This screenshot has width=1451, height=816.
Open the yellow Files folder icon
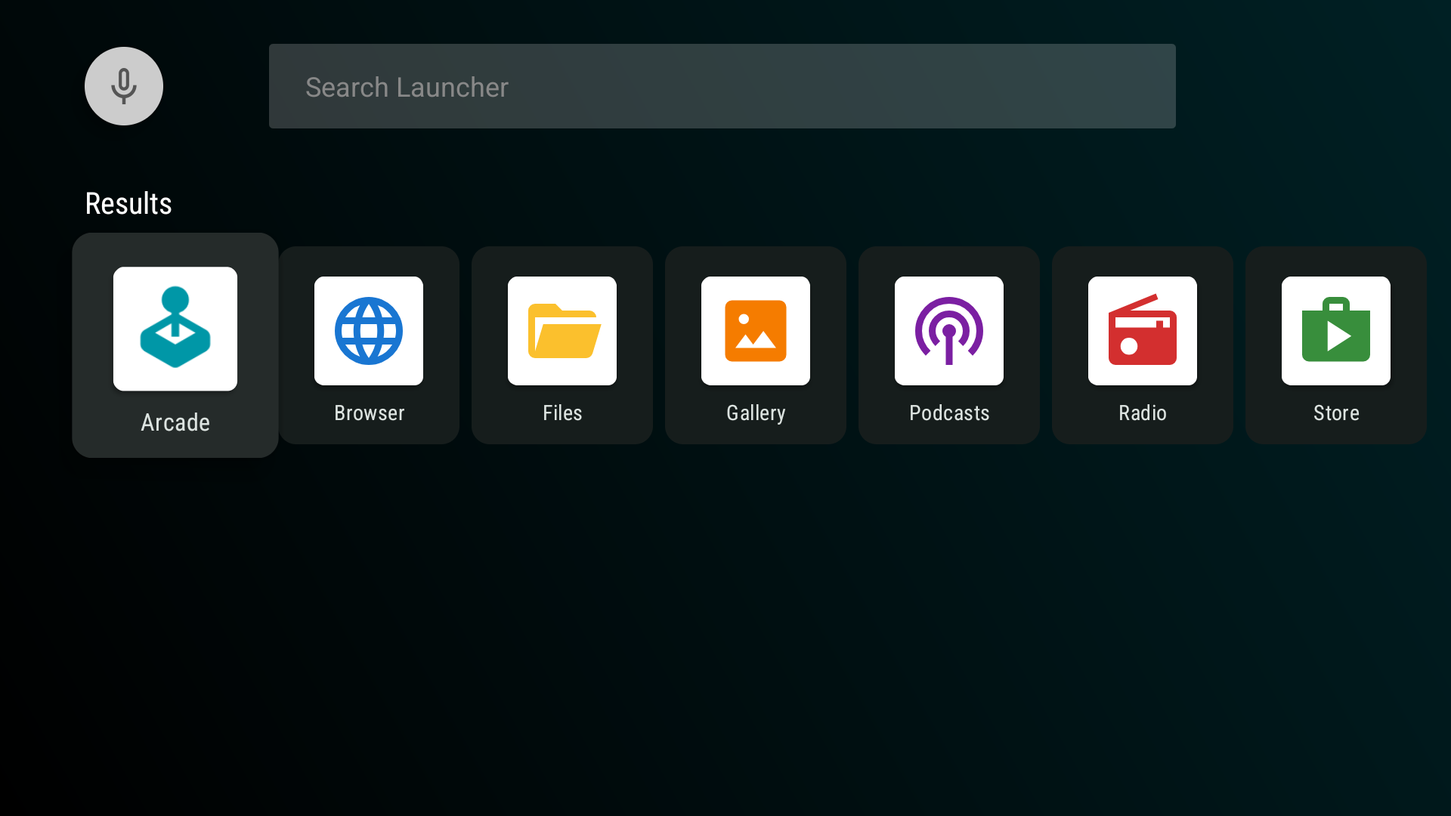pyautogui.click(x=562, y=331)
